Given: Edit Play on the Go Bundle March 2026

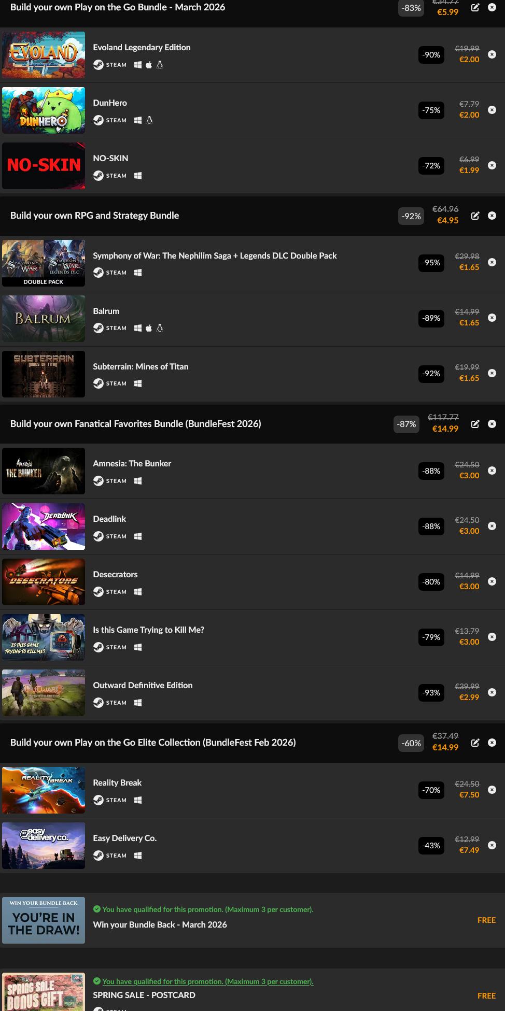Looking at the screenshot, I should (x=475, y=7).
